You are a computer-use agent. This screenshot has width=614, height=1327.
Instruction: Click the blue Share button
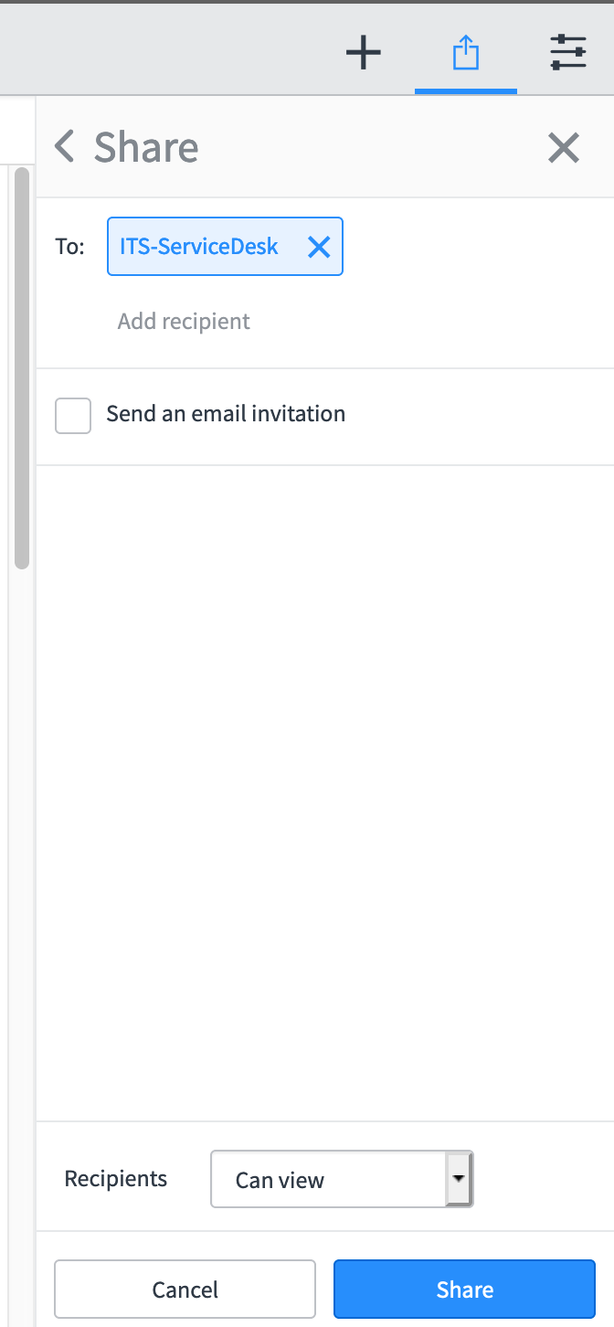pos(465,1290)
